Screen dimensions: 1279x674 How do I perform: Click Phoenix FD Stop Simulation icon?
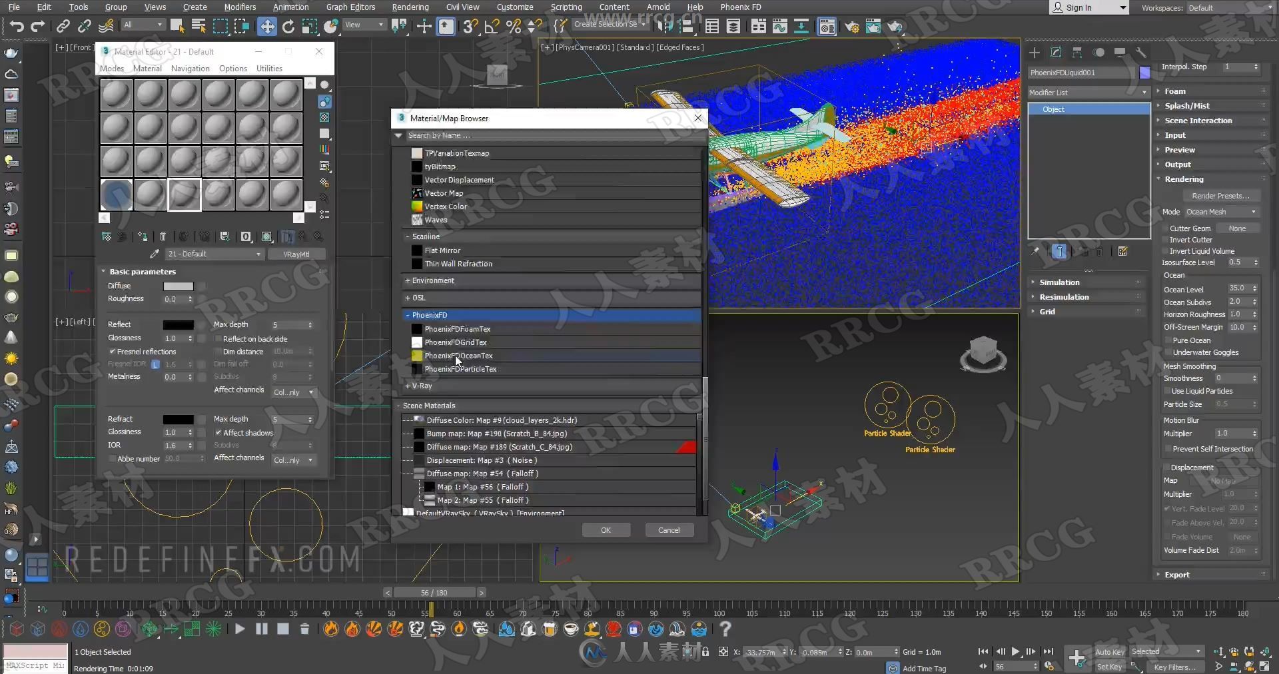coord(282,629)
